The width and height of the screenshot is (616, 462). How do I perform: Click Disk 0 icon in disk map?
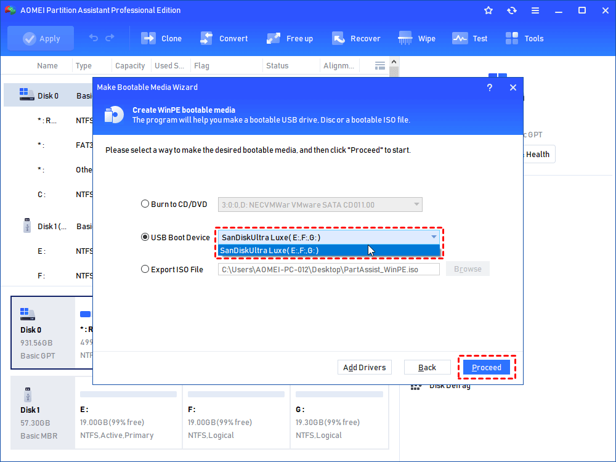coord(28,314)
